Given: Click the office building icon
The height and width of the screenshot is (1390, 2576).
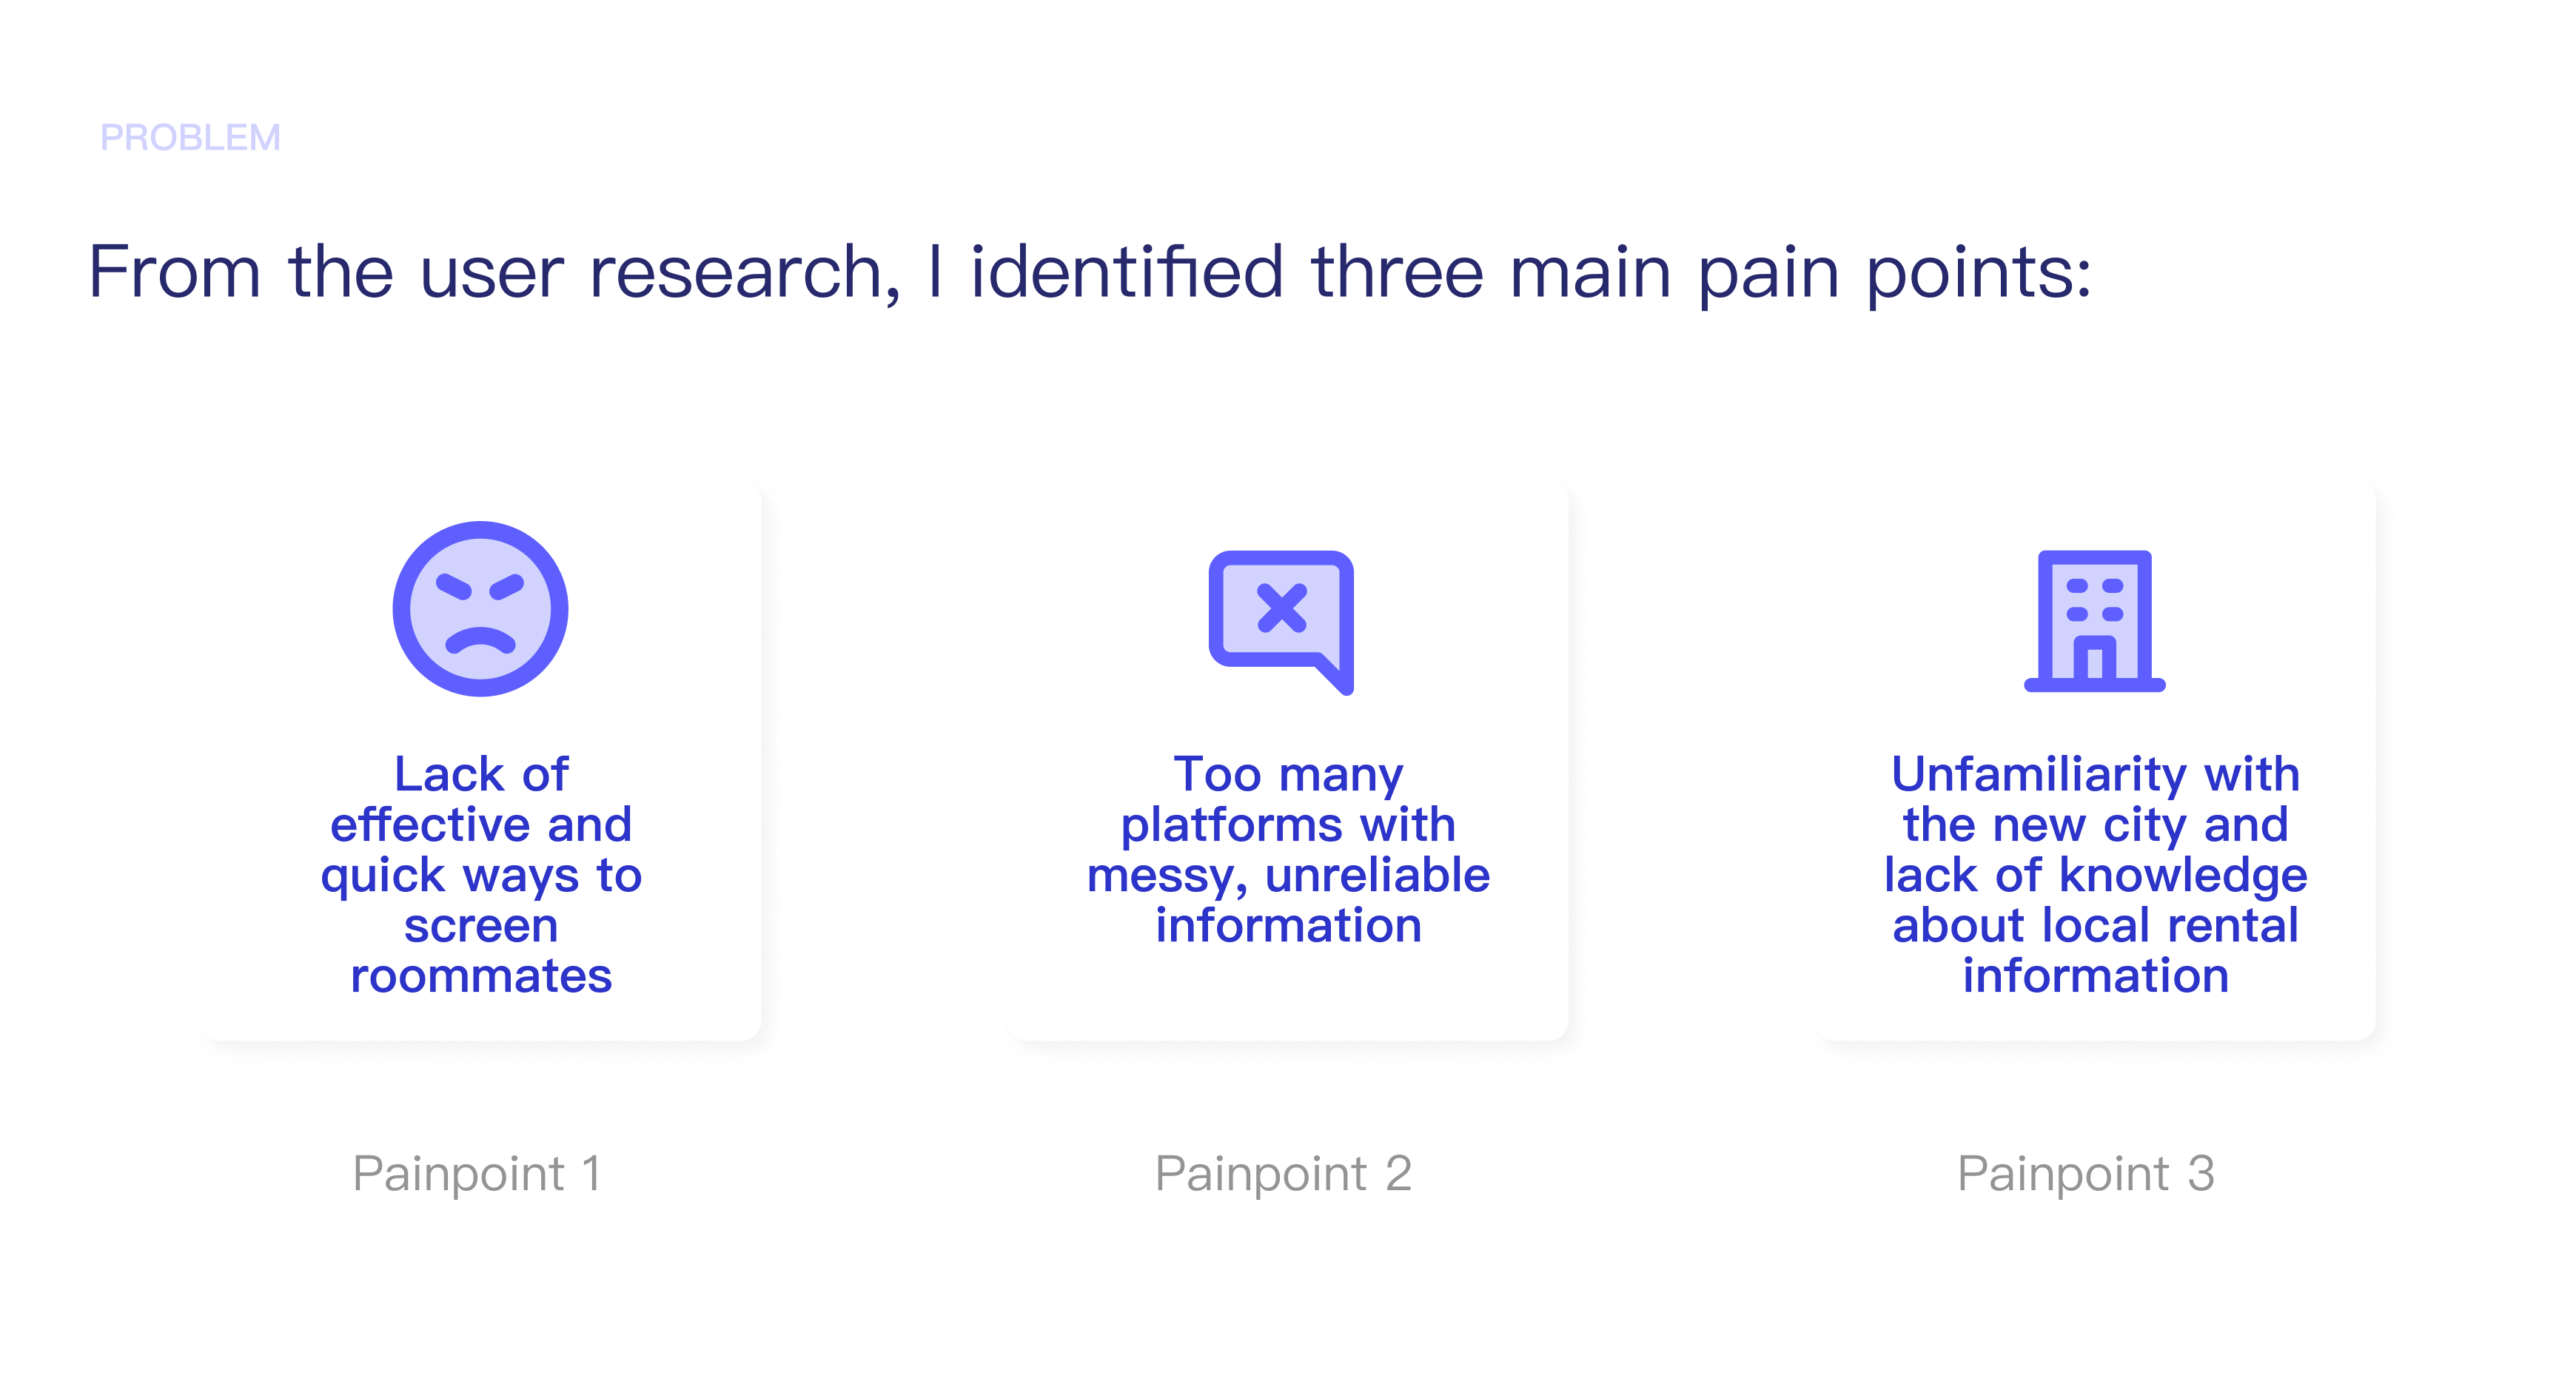Looking at the screenshot, I should pos(2094,620).
